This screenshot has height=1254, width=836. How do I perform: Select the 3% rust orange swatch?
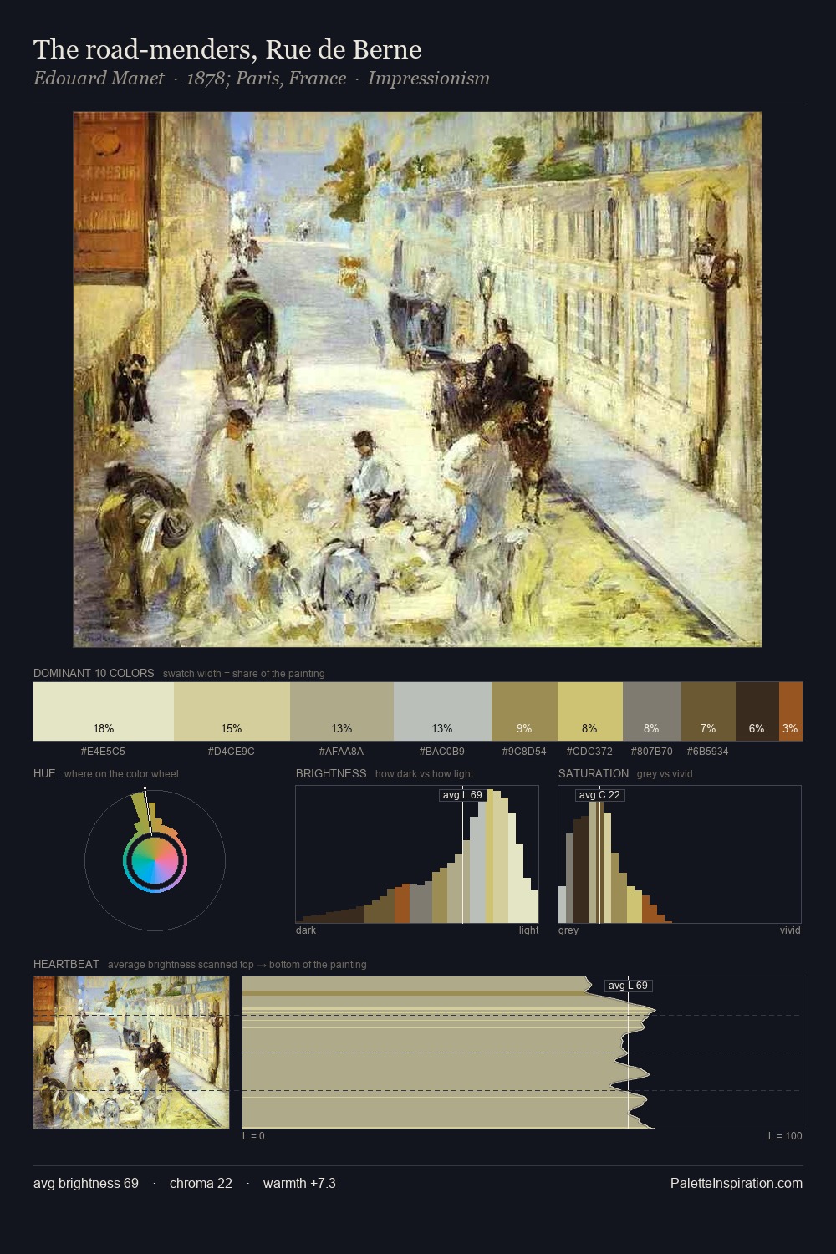[791, 711]
